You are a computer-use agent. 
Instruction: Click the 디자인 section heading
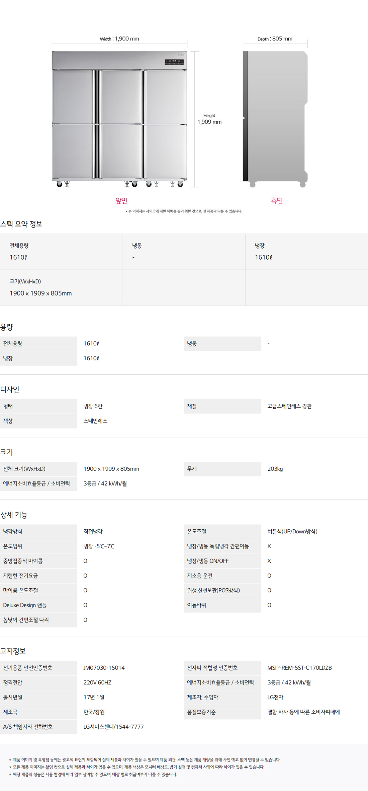coord(10,390)
